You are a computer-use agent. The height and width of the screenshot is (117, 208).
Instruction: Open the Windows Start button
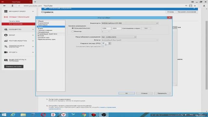click(4, 115)
